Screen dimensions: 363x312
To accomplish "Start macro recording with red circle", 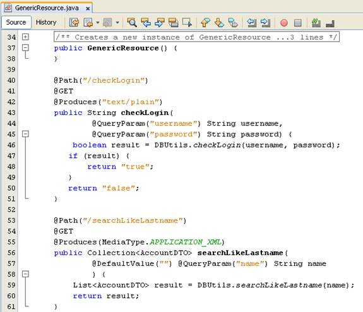I will 284,23.
